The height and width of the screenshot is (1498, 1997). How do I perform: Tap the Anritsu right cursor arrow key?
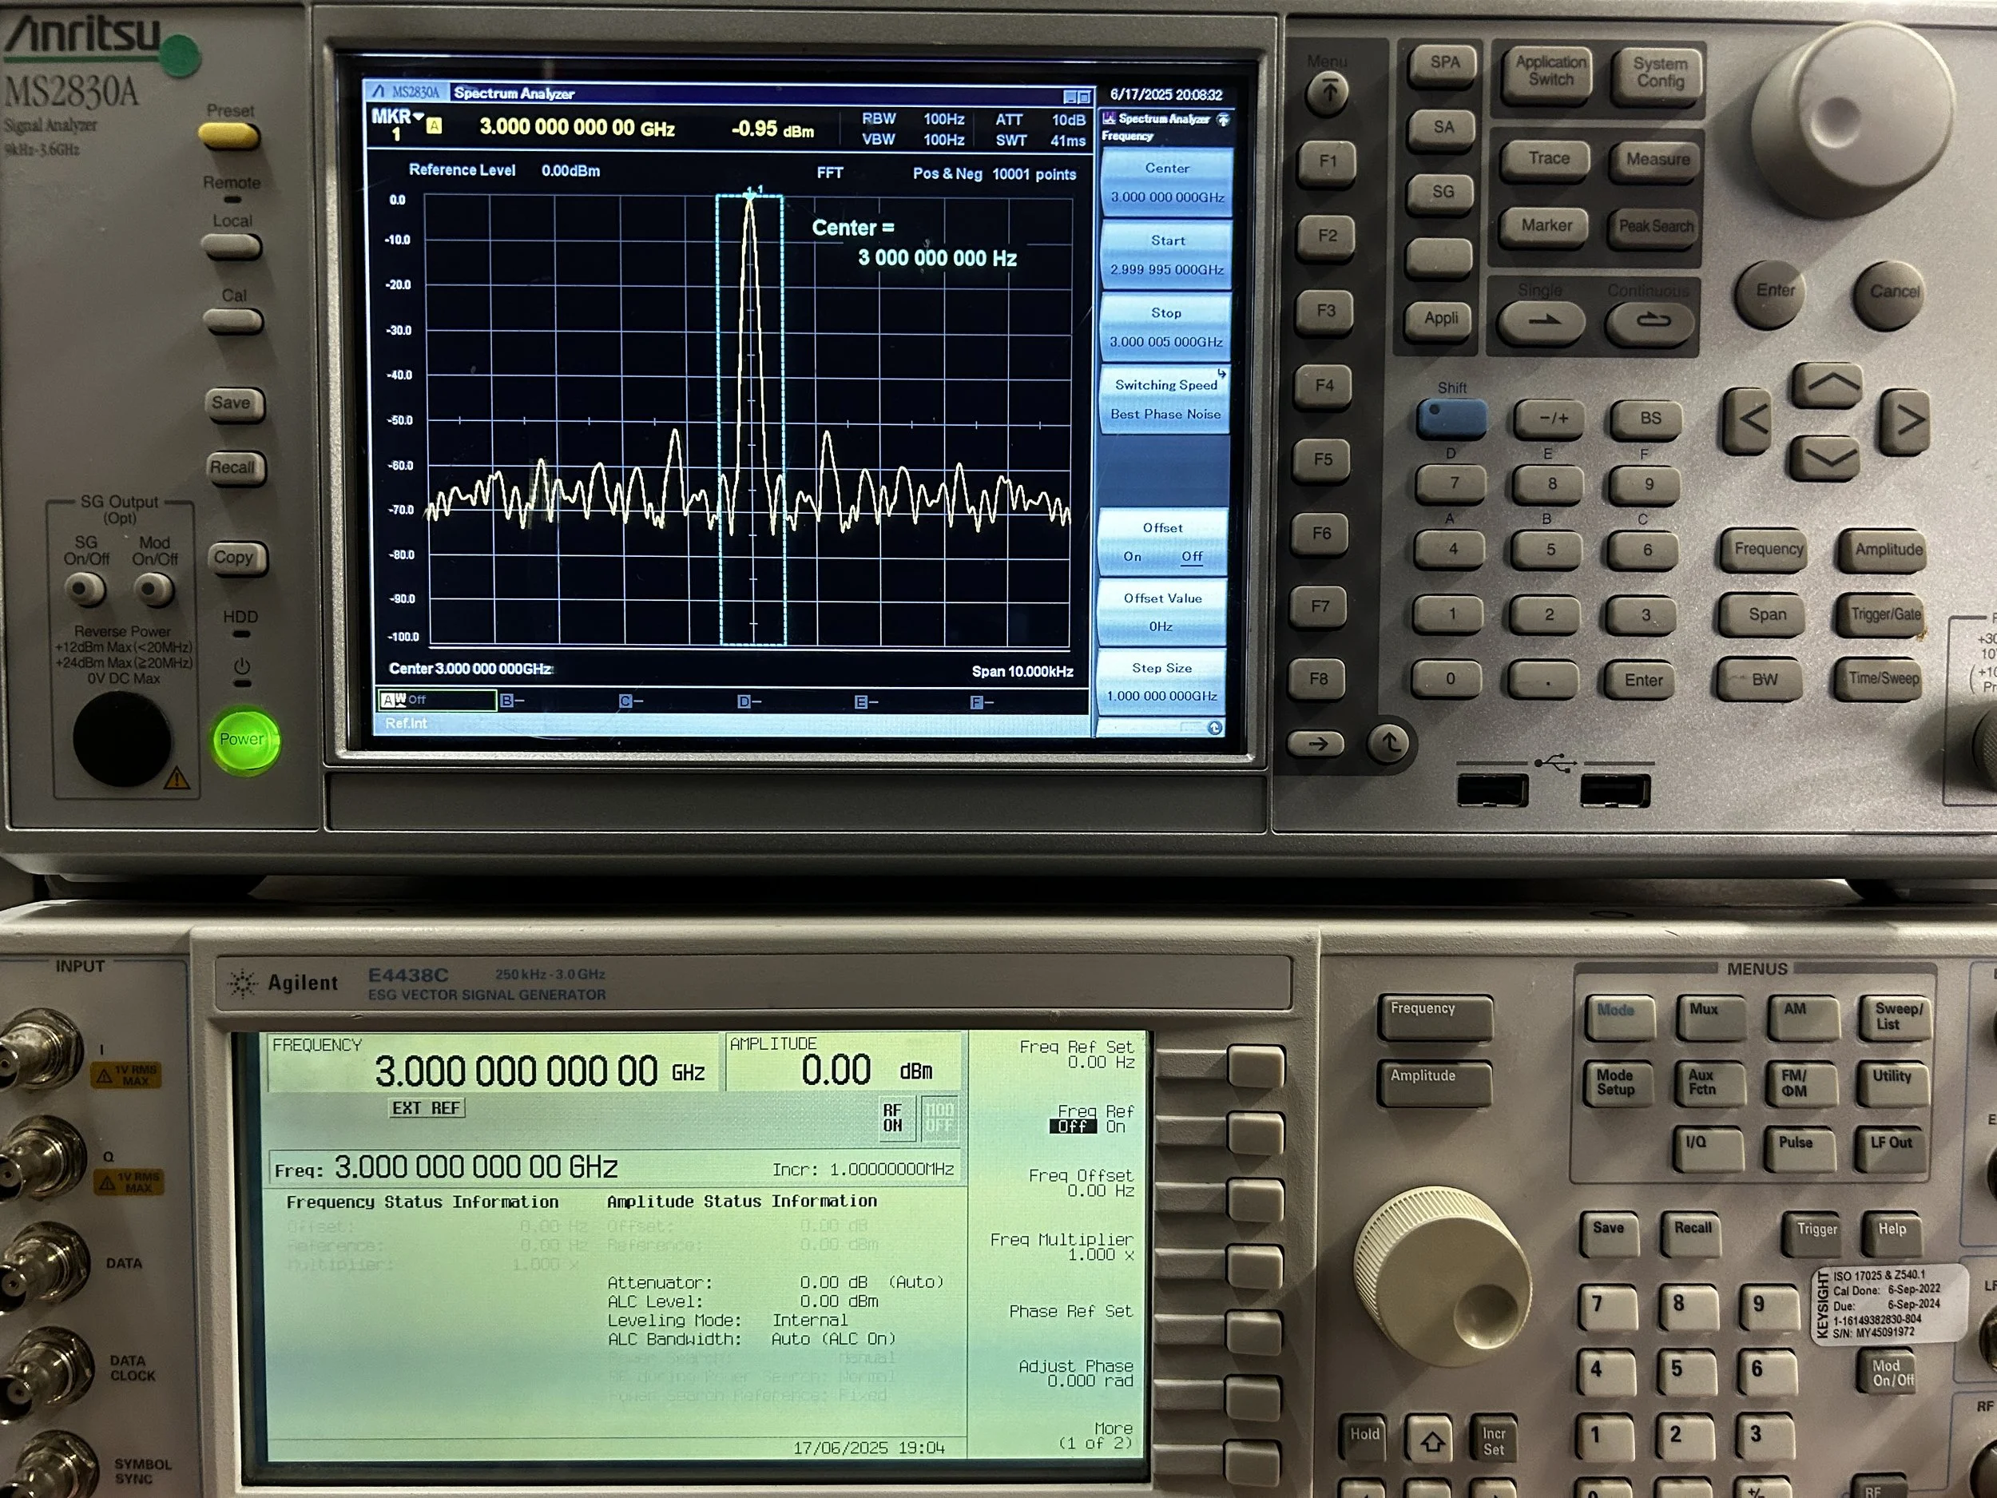coord(1906,421)
